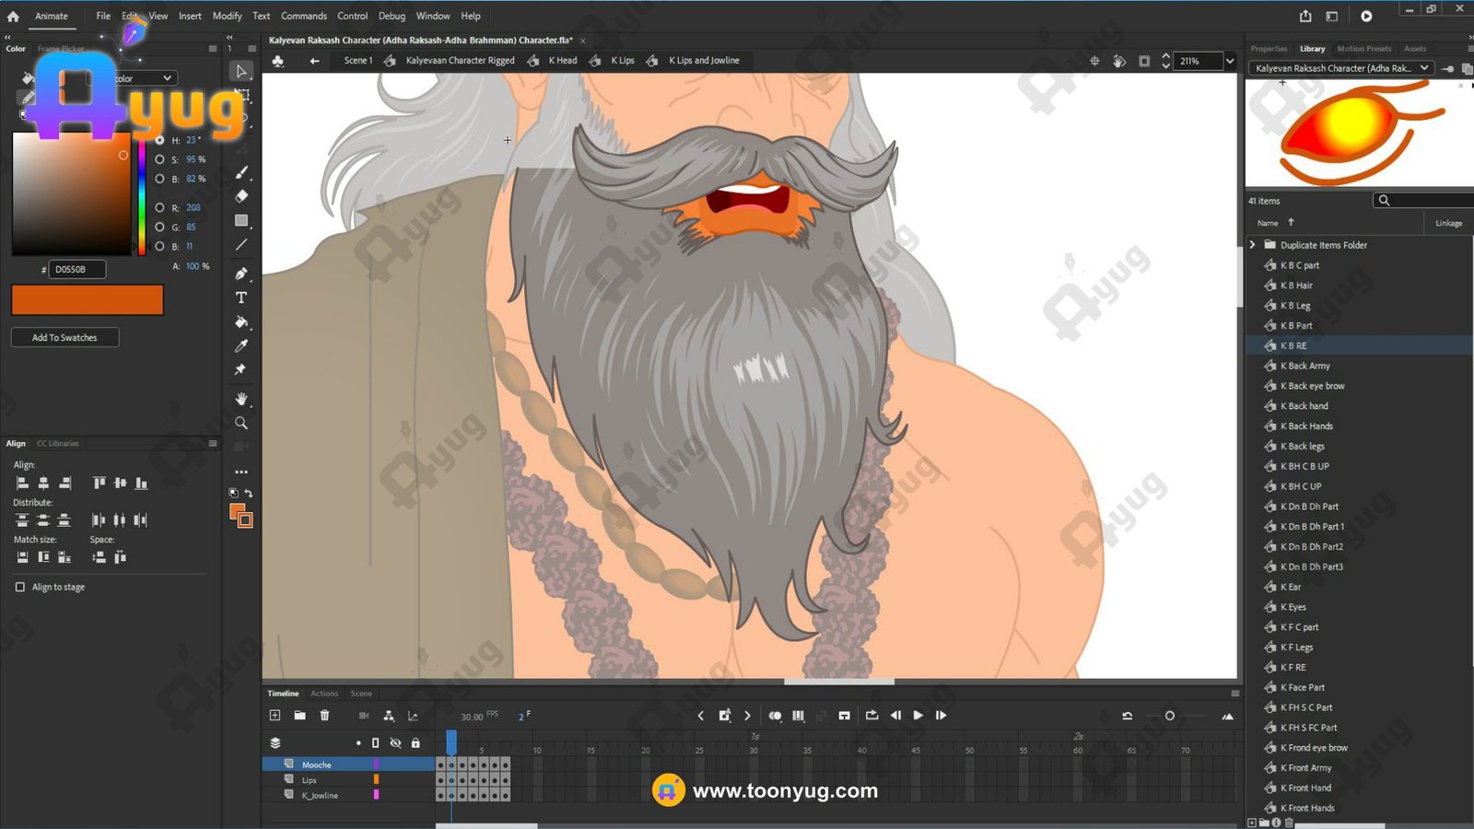1474x829 pixels.
Task: Delete layer using timeline trash icon
Action: click(324, 715)
